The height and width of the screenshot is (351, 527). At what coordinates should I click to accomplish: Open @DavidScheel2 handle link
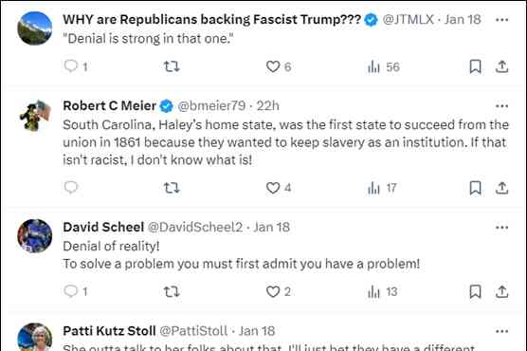(195, 227)
